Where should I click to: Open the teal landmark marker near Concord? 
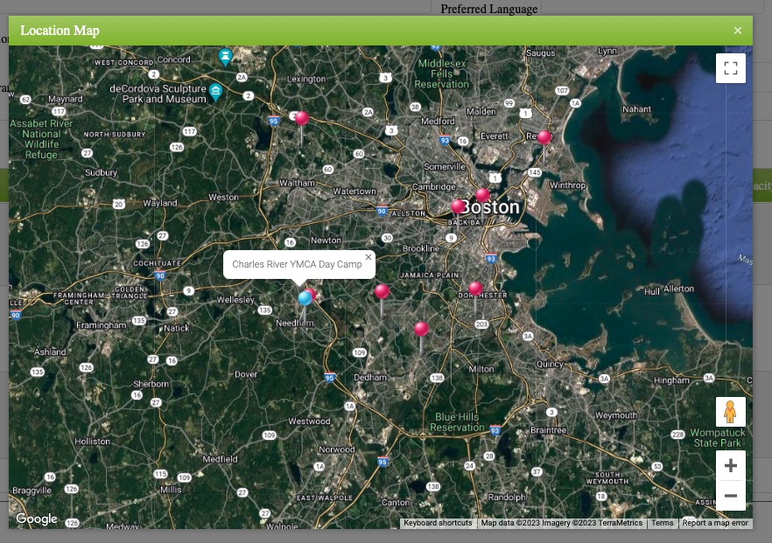225,57
